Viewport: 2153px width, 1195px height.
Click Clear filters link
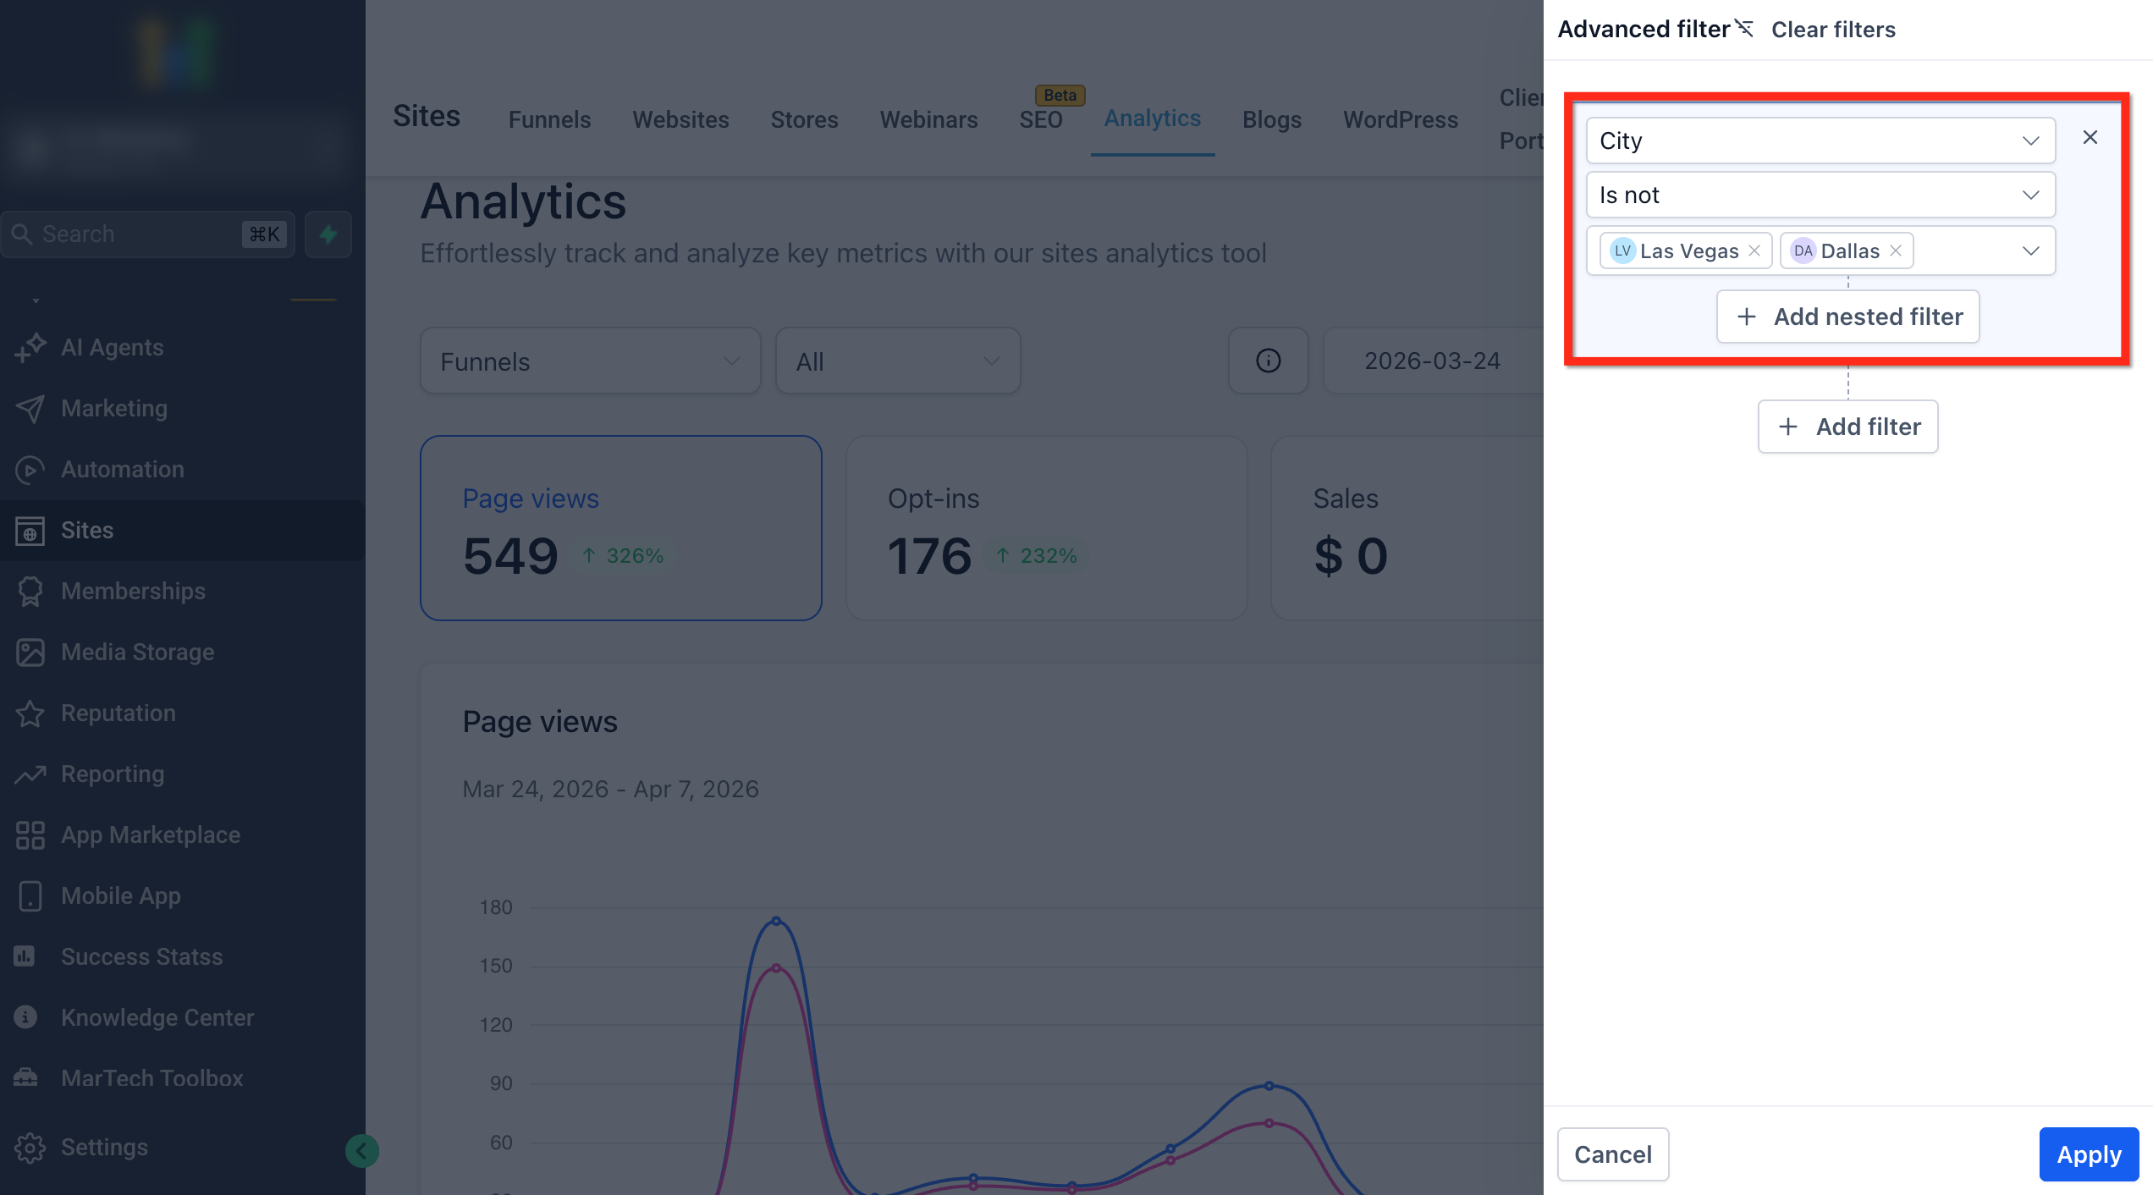click(1832, 30)
